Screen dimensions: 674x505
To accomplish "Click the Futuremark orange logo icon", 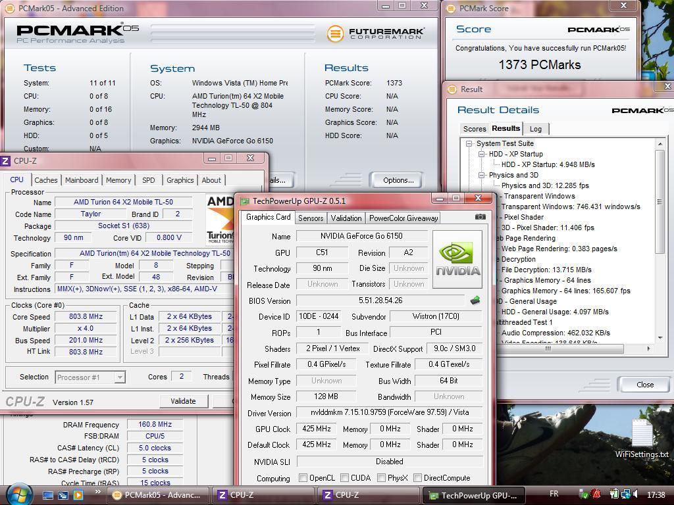I will pos(335,34).
